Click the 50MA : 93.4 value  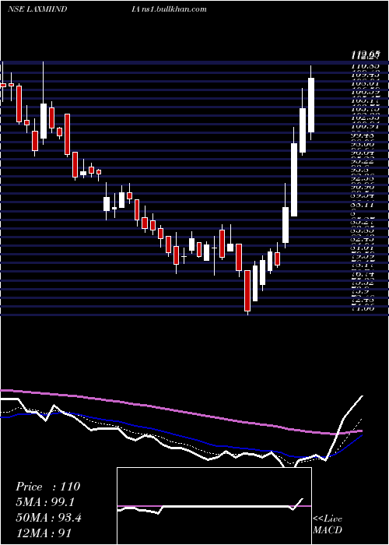point(48,518)
